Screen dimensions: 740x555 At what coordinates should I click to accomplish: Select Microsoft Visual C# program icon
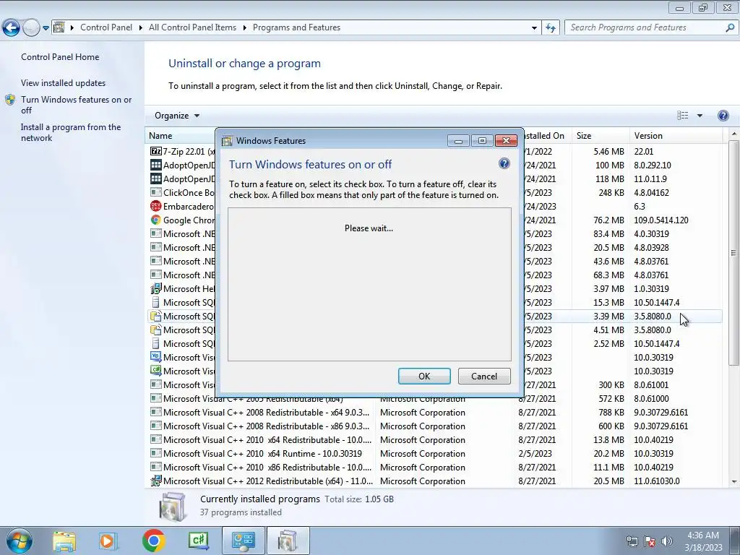156,371
